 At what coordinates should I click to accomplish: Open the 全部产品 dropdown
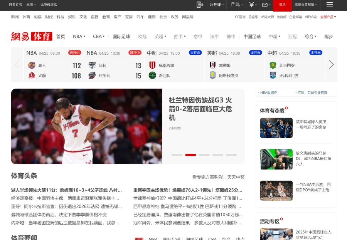click(x=328, y=17)
